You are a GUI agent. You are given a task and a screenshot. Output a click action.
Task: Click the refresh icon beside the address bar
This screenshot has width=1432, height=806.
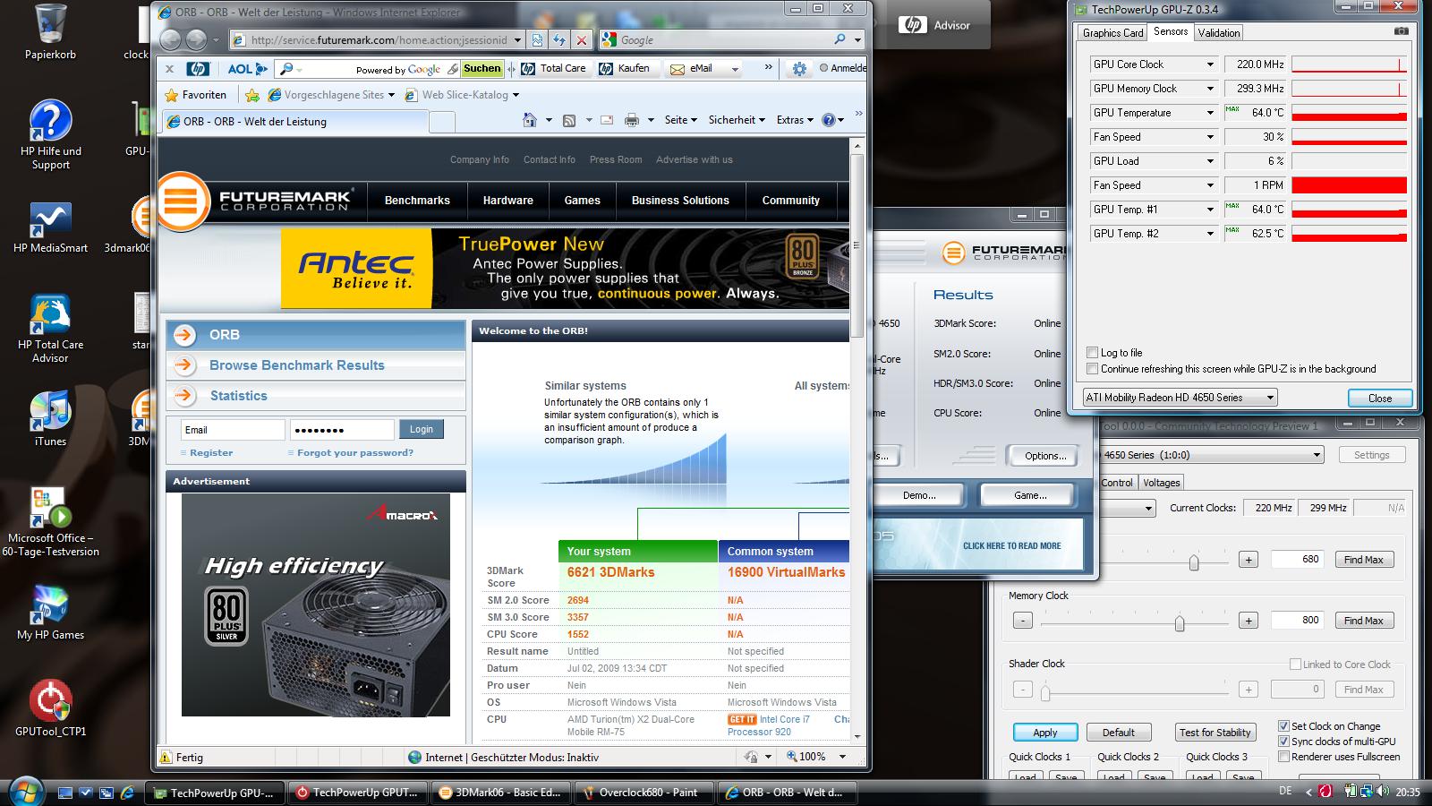point(559,39)
